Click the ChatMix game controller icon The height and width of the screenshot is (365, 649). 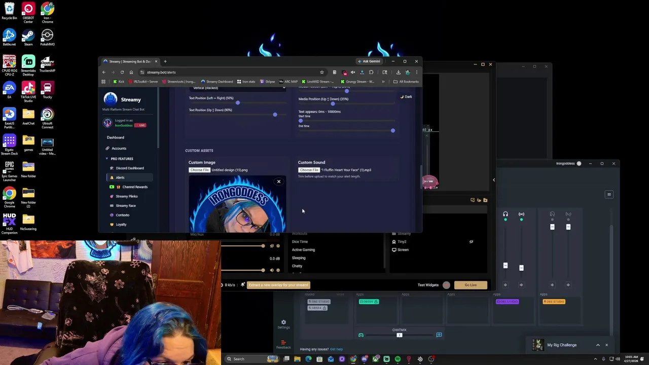361,335
